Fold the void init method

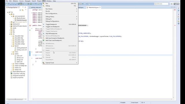(x=32, y=52)
